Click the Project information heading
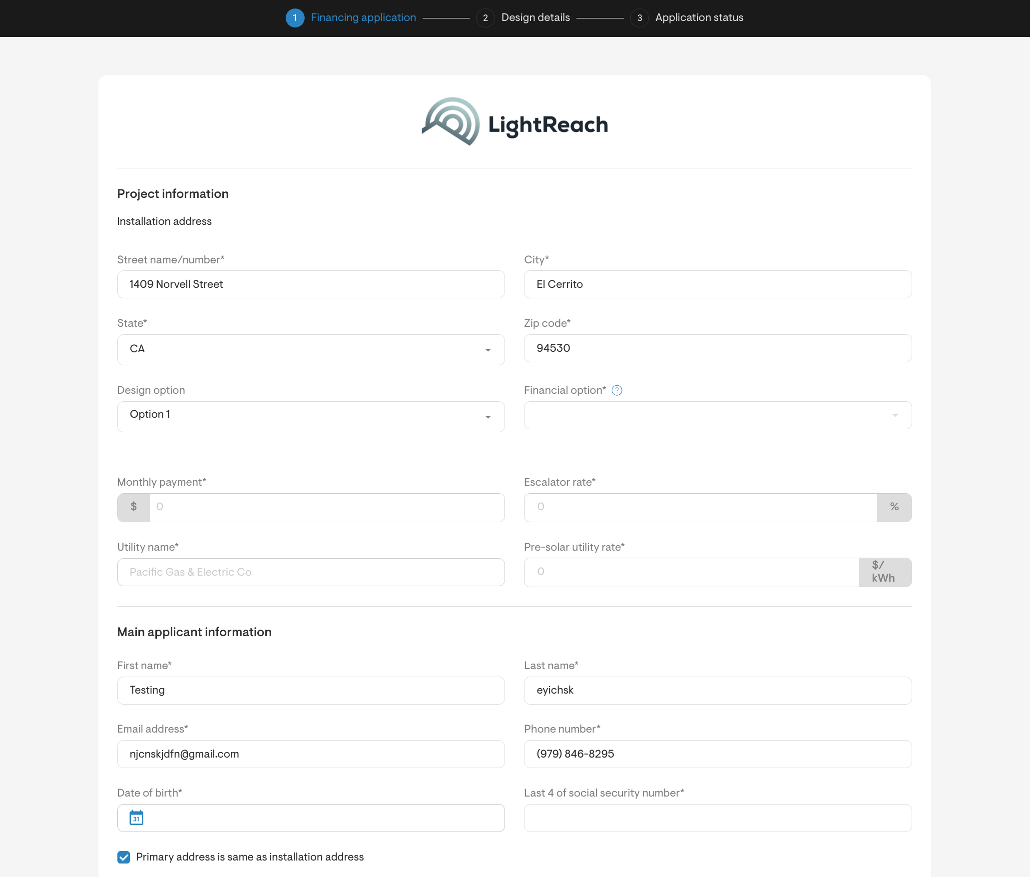Viewport: 1030px width, 877px height. coord(173,194)
